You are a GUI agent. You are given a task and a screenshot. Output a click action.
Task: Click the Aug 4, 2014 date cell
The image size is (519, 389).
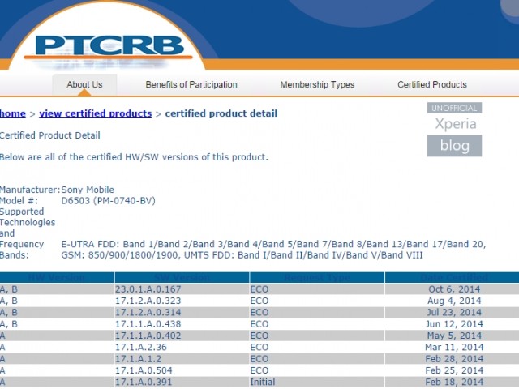(x=454, y=301)
